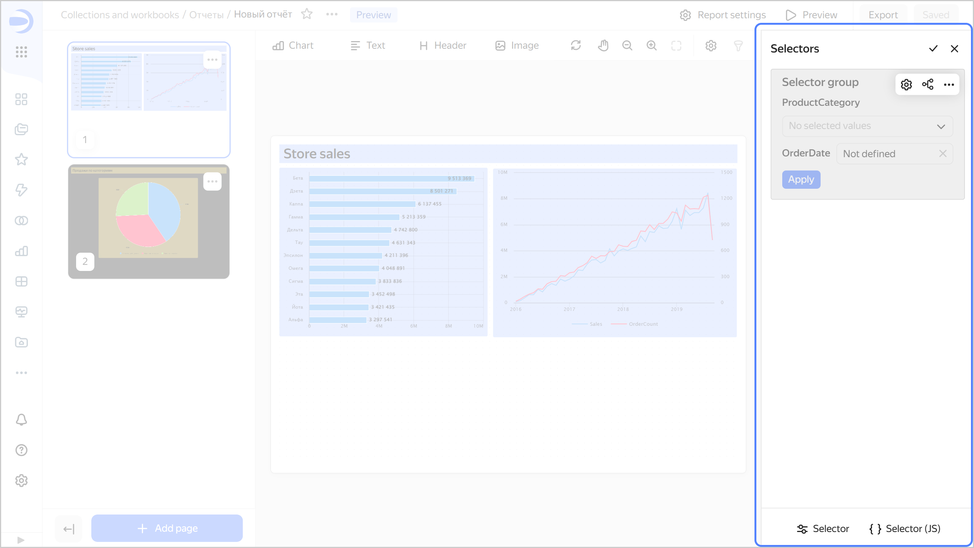This screenshot has height=548, width=974.
Task: Open the selector group link options
Action: (x=927, y=84)
